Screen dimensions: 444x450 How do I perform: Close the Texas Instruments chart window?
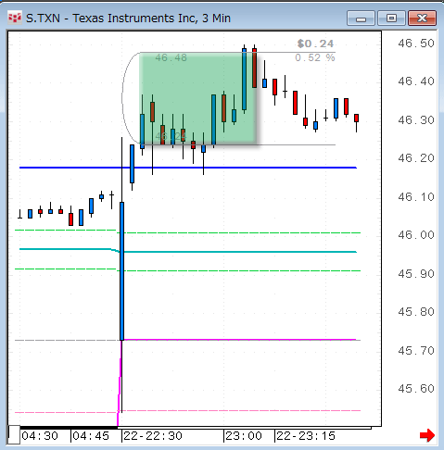click(422, 19)
